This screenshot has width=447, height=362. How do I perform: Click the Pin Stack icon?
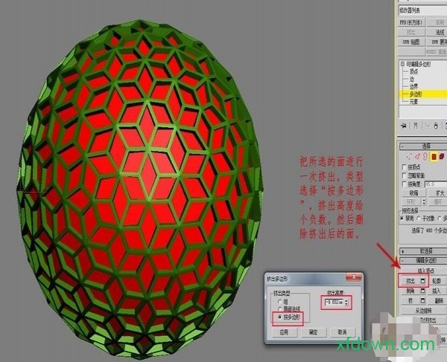pos(402,123)
